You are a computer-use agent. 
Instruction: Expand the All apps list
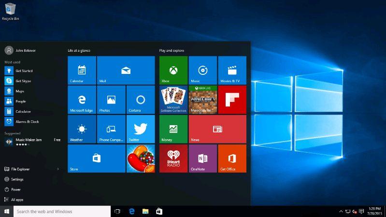click(x=16, y=200)
